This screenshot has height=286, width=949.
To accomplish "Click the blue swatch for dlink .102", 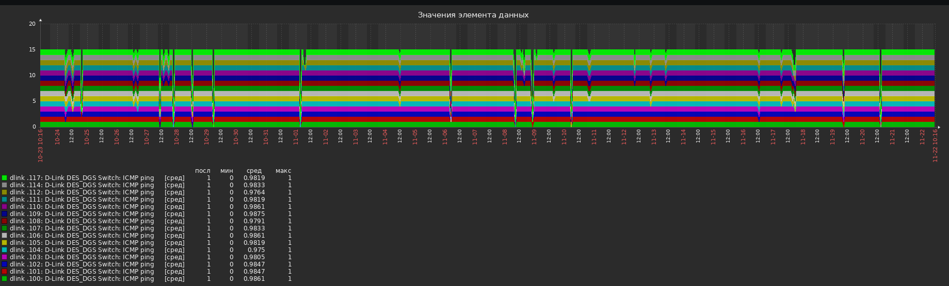I will pyautogui.click(x=4, y=264).
